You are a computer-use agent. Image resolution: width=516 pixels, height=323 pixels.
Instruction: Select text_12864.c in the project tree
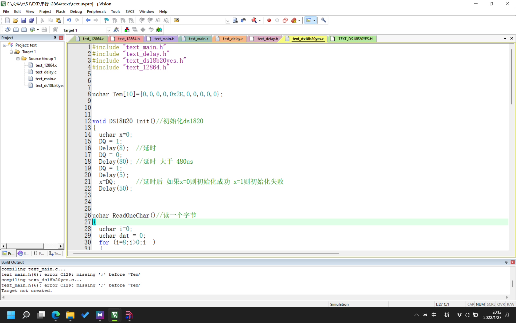click(46, 65)
